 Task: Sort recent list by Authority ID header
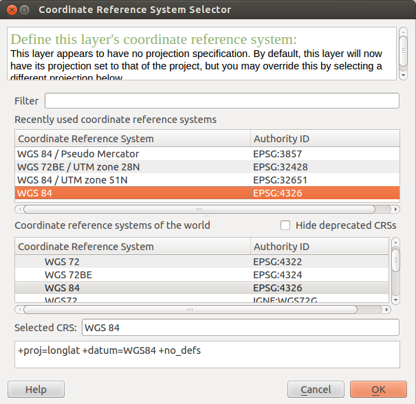point(325,139)
